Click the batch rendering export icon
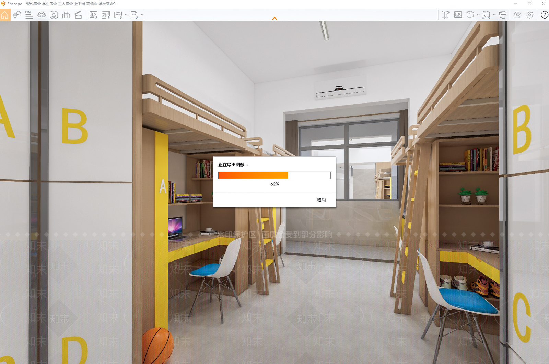Viewport: 549px width, 364px height. point(106,15)
